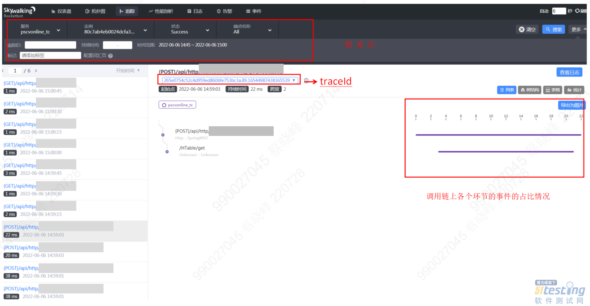Screen dimensions: 590x306
Task: Open the 端点名称 All dropdown
Action: point(252,29)
